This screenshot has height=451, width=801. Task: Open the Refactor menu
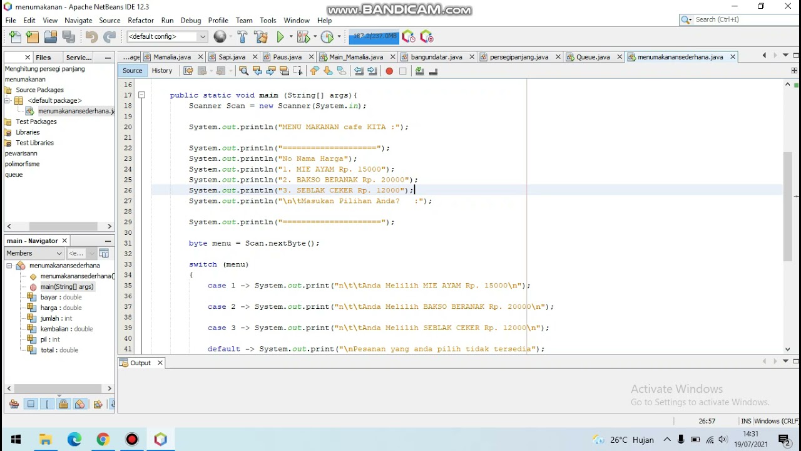(x=141, y=20)
